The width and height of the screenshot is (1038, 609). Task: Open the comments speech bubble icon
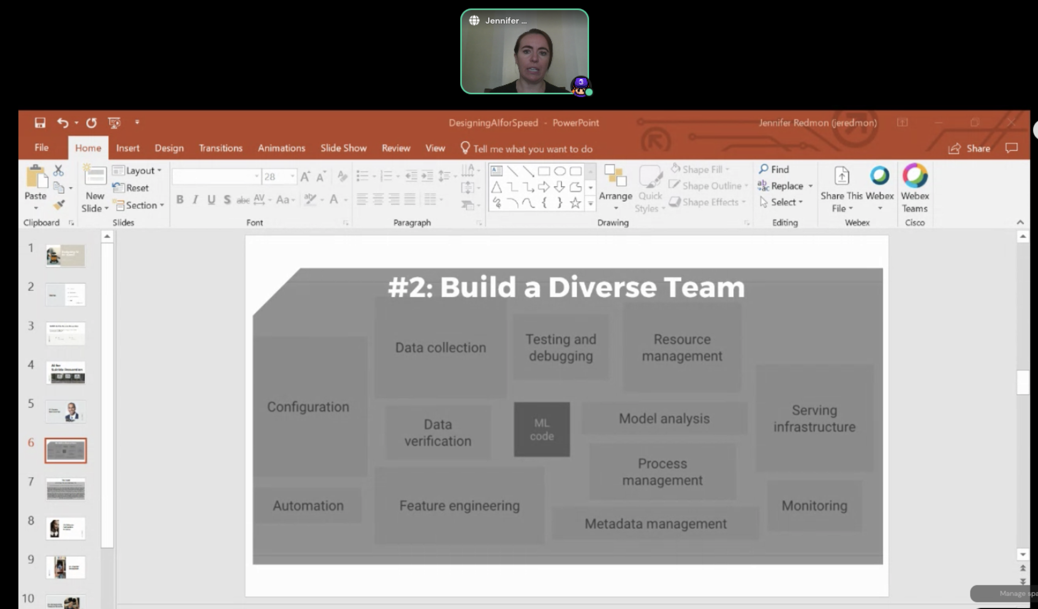(1011, 148)
